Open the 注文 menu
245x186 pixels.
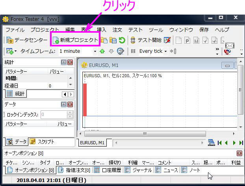coord(117,30)
